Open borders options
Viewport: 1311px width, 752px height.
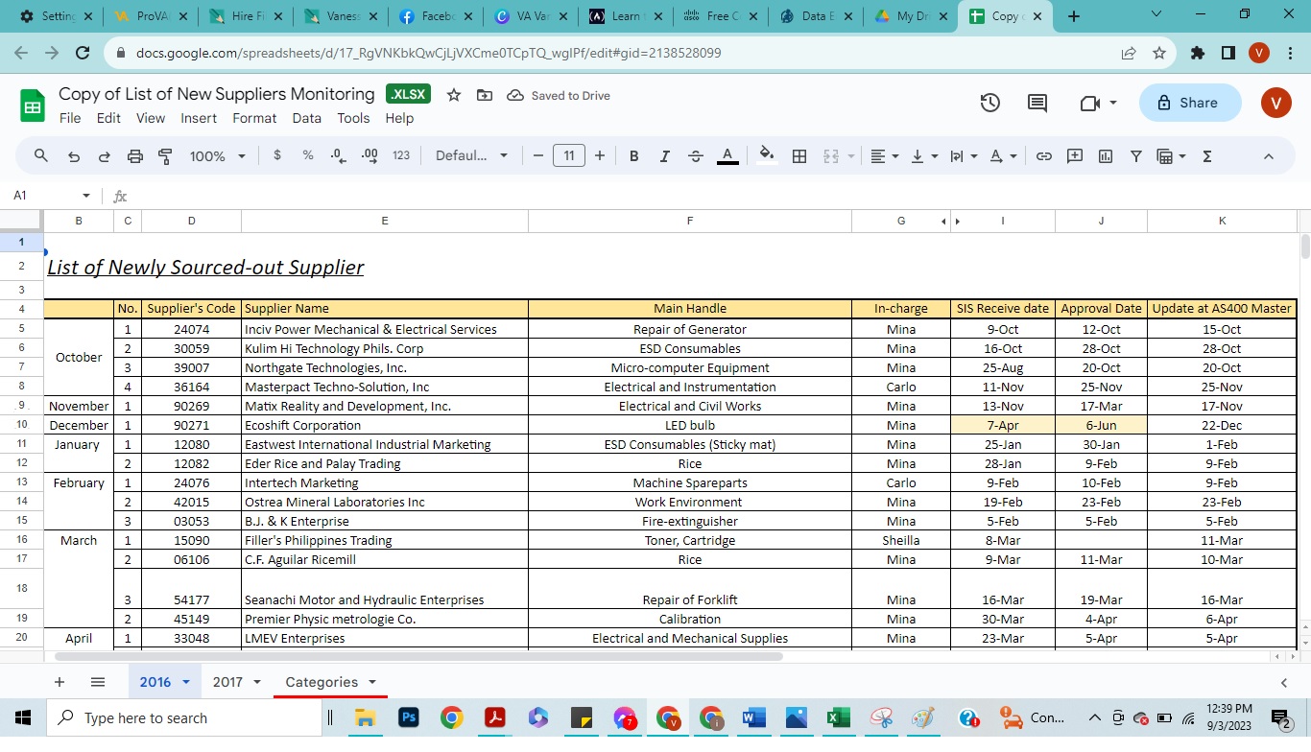coord(799,156)
